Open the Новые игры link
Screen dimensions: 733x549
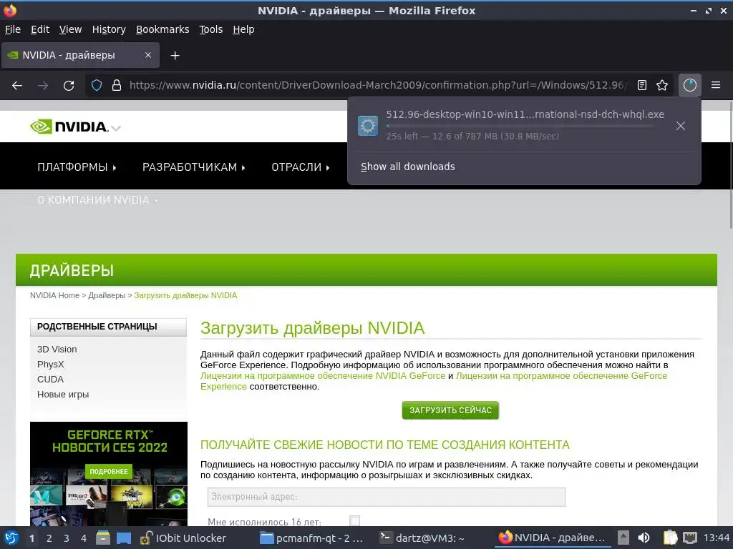(x=63, y=394)
